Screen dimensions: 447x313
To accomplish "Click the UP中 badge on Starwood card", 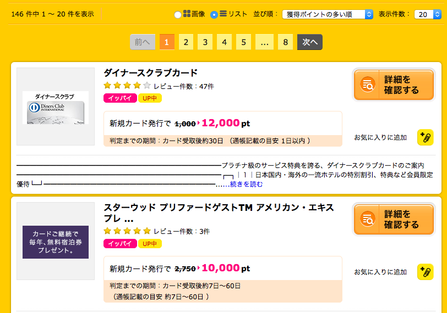I will pos(150,244).
